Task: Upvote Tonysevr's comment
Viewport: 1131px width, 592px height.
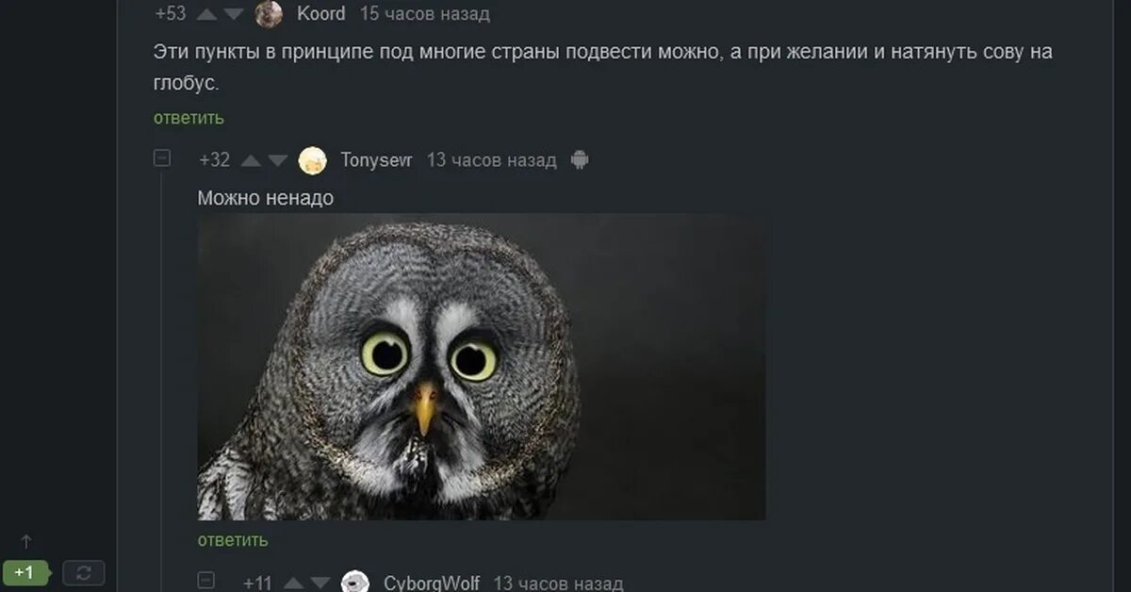Action: (251, 161)
